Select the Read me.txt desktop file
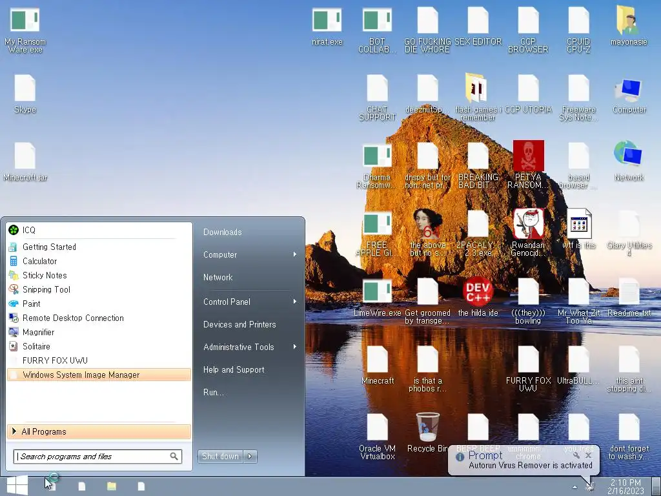 coord(629,297)
